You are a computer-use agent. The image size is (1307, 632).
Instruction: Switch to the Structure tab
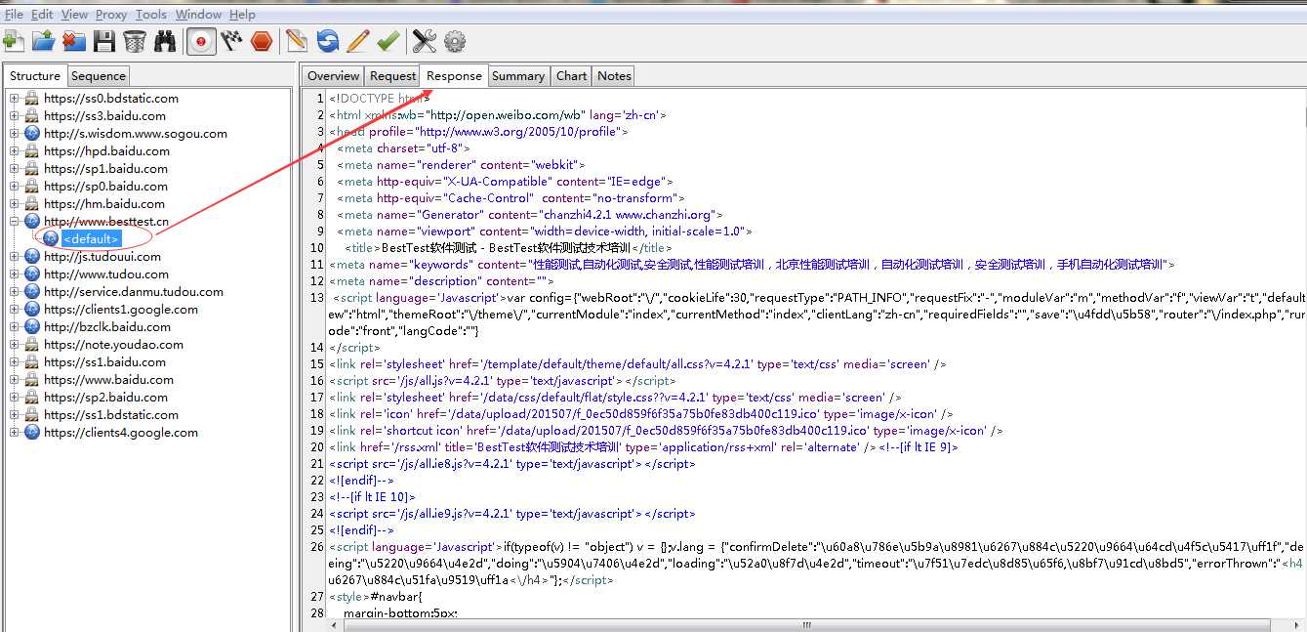pos(35,76)
